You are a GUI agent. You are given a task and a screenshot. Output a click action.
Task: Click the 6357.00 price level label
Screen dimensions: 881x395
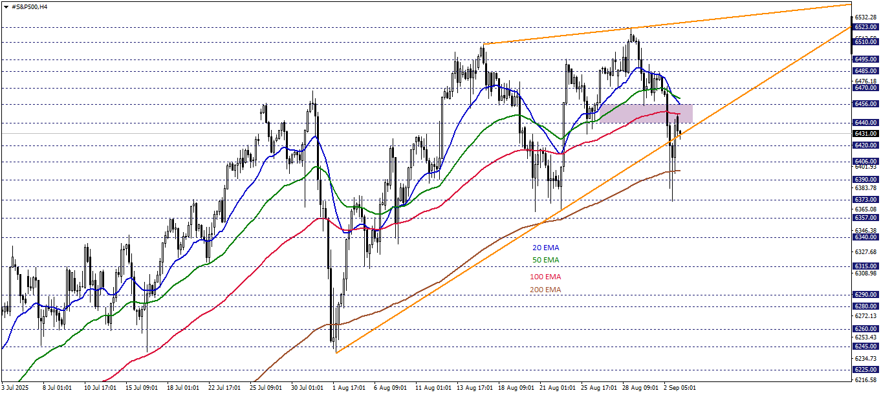(865, 218)
